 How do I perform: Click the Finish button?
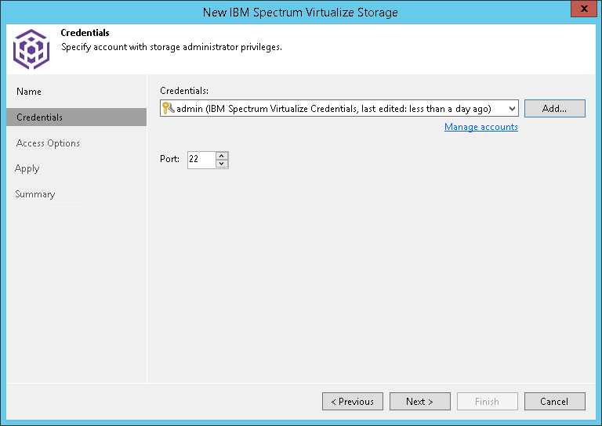[487, 402]
